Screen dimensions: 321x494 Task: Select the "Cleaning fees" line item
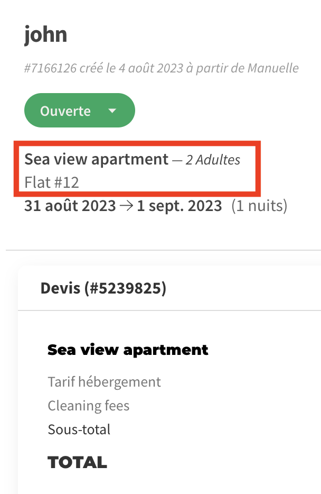point(88,406)
